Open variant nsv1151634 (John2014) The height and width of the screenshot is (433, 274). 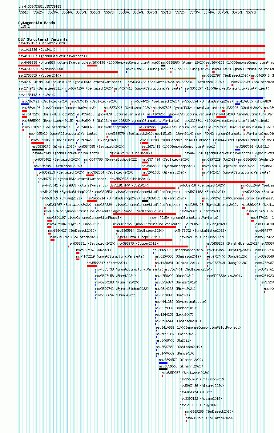[x=174, y=134]
